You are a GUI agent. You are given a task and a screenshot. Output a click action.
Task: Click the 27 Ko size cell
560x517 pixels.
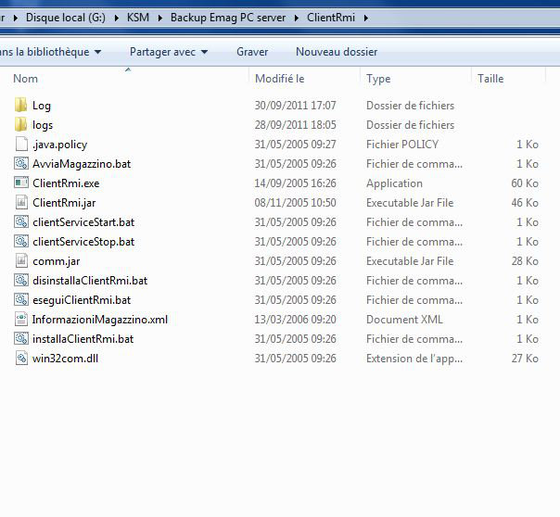pos(525,359)
